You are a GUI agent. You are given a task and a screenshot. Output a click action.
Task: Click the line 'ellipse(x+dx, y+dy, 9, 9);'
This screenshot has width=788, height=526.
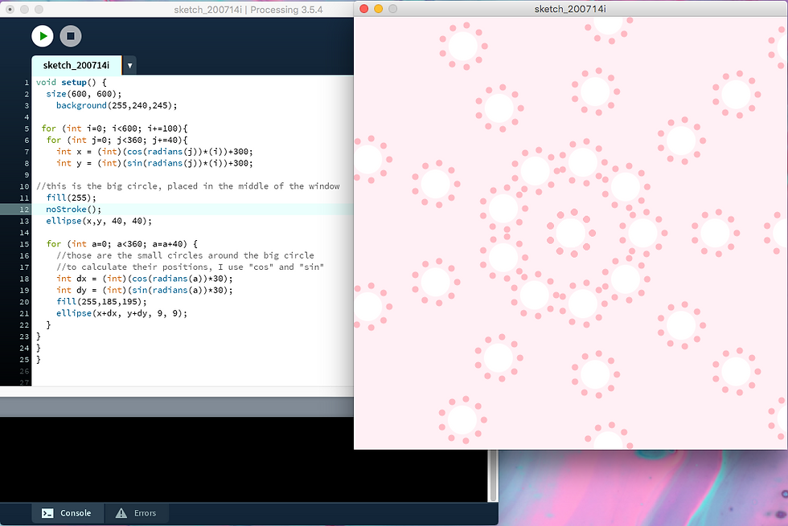point(121,313)
